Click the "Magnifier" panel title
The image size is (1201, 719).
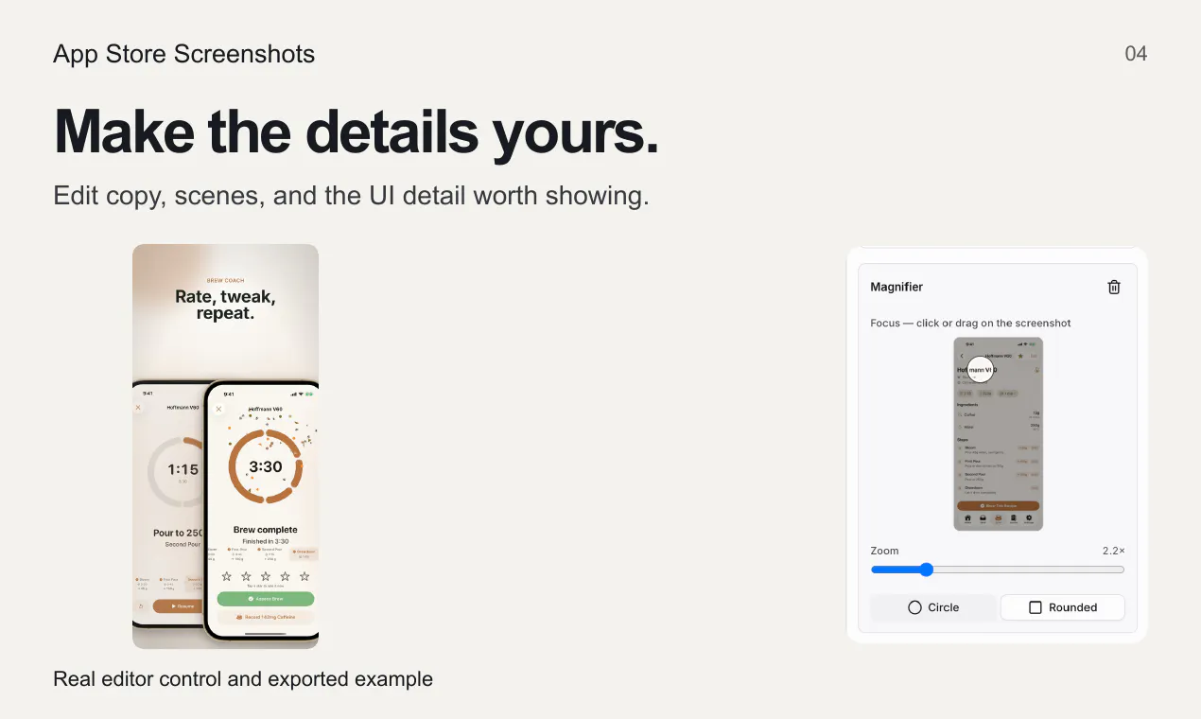click(x=896, y=287)
